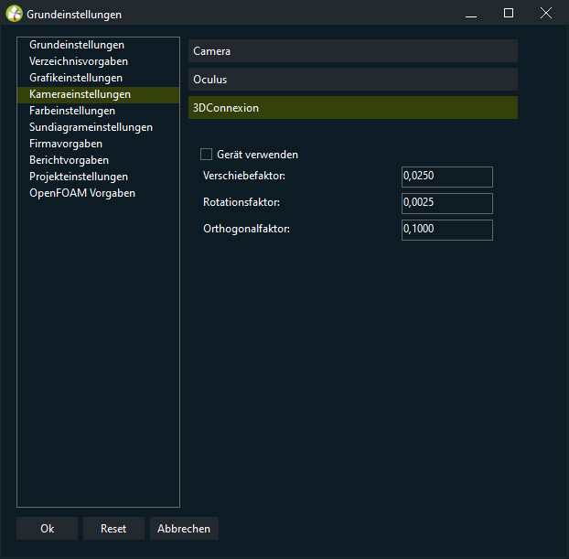Screen dimensions: 569x559
Task: Select Kameraeinstellungen list entry
Action: 98,94
